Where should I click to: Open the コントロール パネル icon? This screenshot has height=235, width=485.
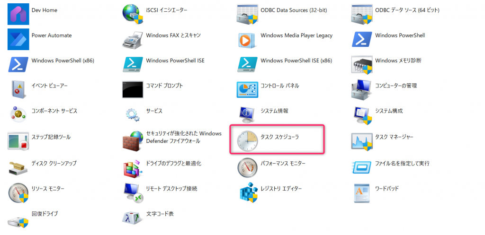coord(247,90)
